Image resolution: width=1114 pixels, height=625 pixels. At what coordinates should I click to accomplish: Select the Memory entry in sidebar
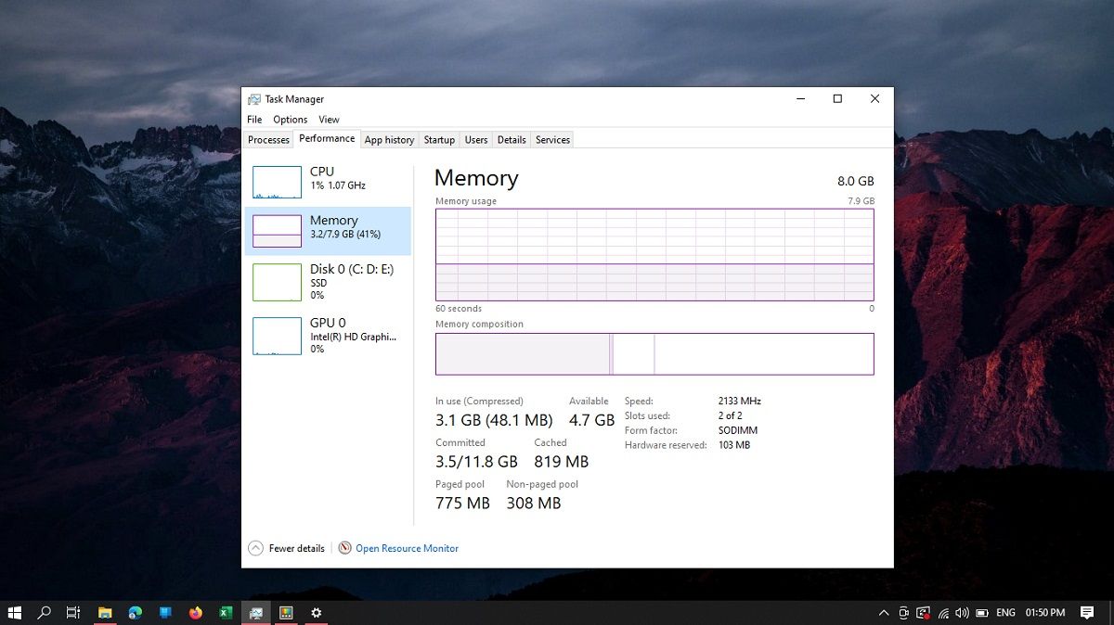point(328,231)
